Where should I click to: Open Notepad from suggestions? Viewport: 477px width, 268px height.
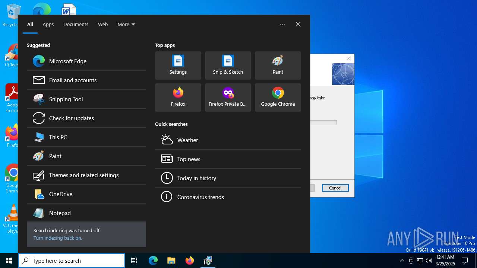[86, 213]
